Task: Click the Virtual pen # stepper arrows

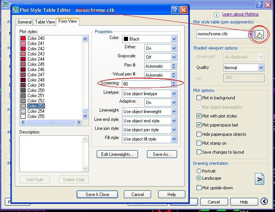Action: pos(174,75)
